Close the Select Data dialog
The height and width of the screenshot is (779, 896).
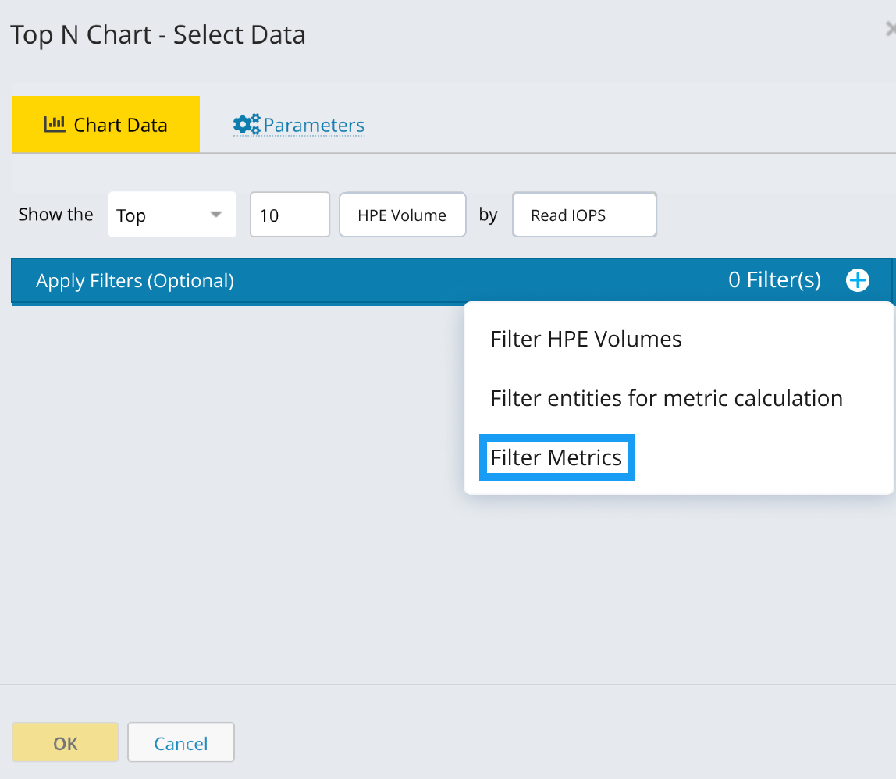pos(891,29)
